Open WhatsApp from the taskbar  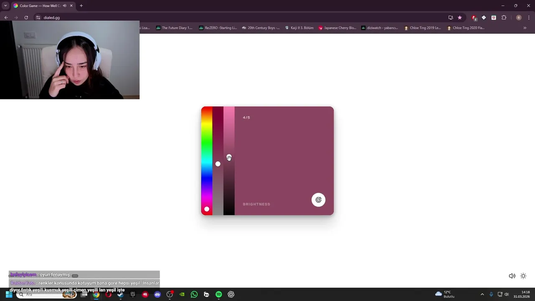click(194, 294)
